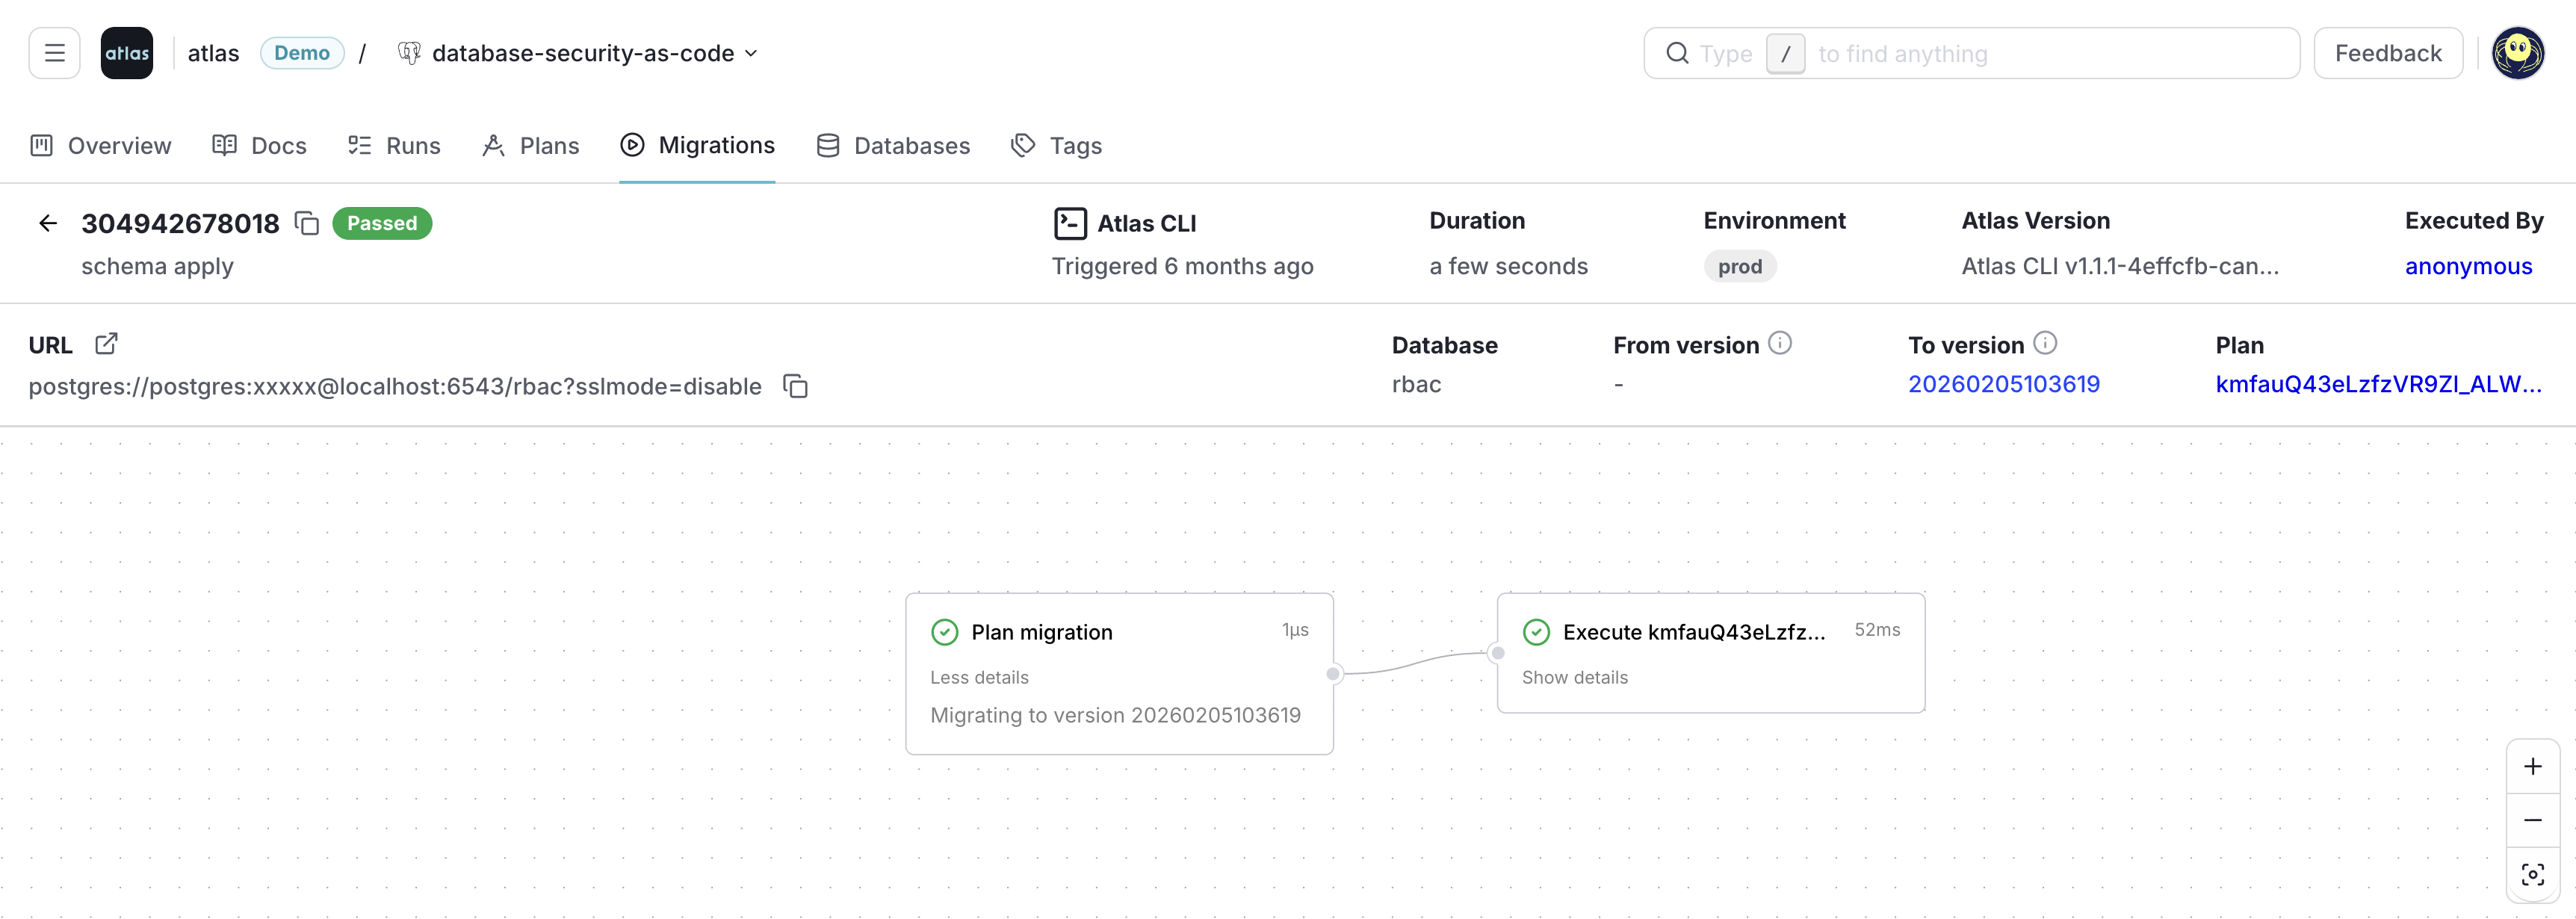Select the Execute kmfauQ43eLzfz node title

(1693, 632)
